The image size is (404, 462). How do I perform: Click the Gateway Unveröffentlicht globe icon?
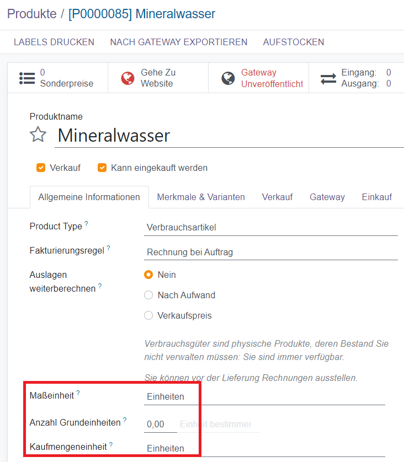[x=228, y=78]
